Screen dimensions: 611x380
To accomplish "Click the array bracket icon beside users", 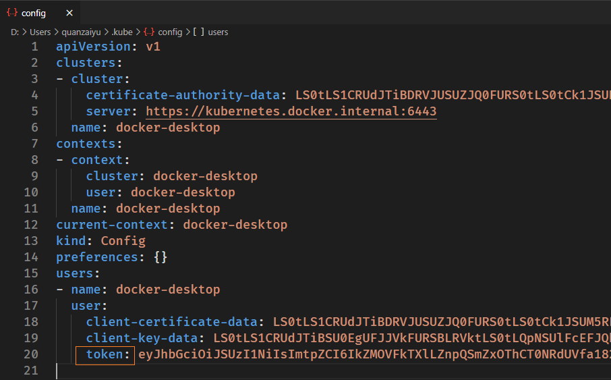I will 199,32.
